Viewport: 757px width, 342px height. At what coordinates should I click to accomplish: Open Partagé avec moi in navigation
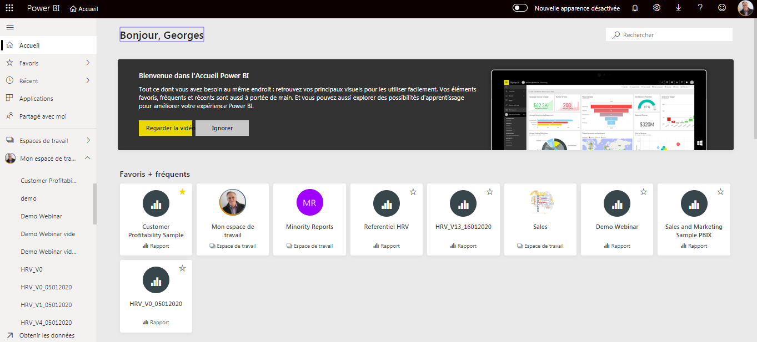(x=48, y=116)
